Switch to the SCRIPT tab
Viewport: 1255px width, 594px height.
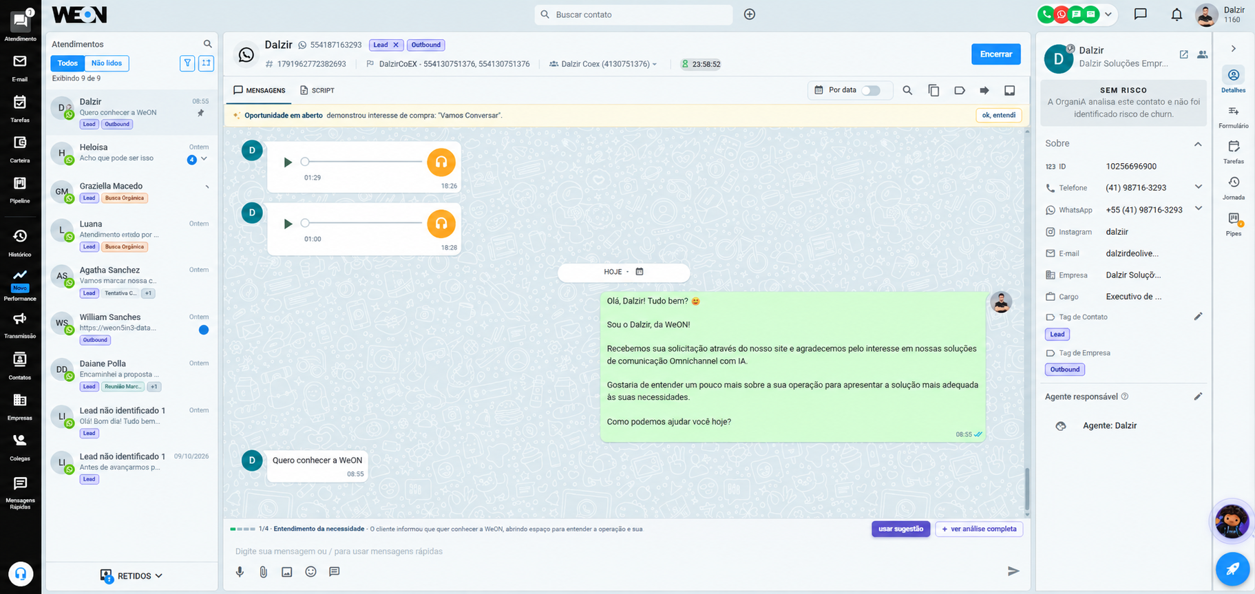(x=317, y=90)
